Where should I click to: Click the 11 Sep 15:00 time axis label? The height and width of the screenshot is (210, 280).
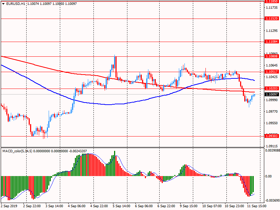tap(257, 206)
